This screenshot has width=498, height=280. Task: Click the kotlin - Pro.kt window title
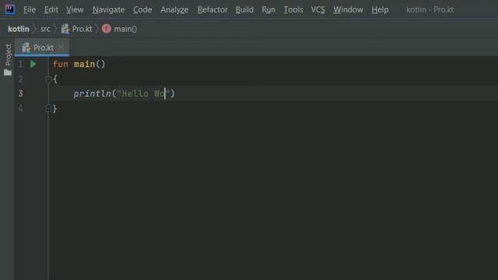[x=430, y=10]
